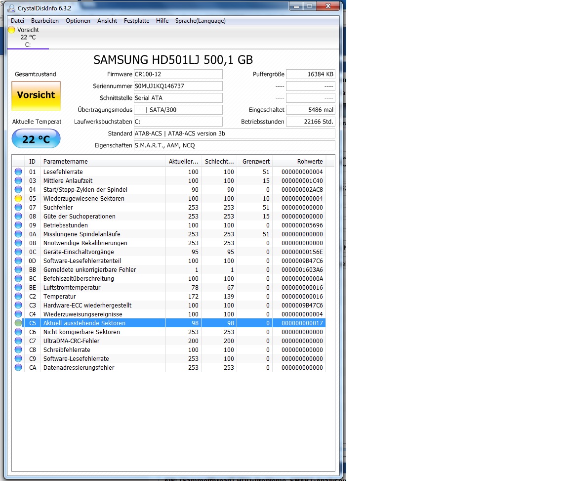569x481 pixels.
Task: Click yellow warning icon for Wiederzugewiesene Sektoren
Action: click(x=18, y=198)
